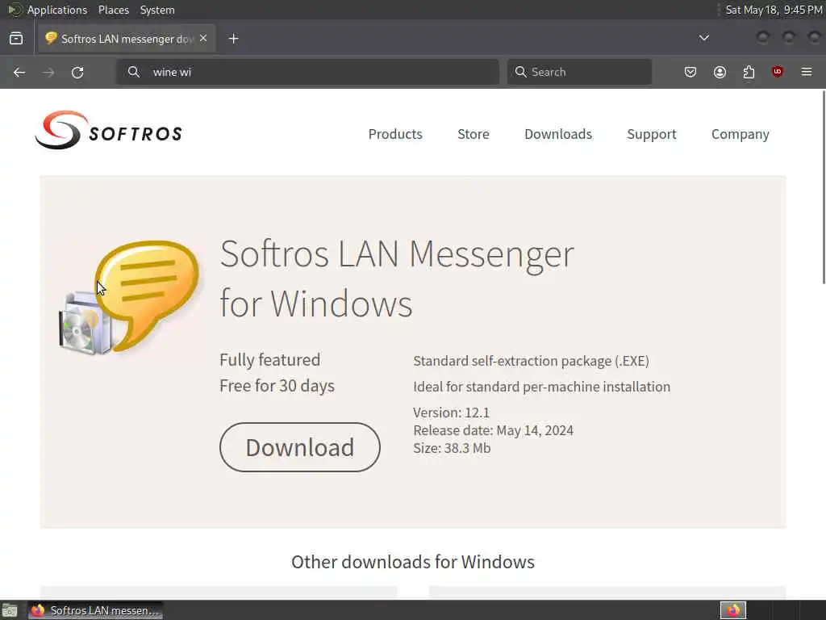Click the show desktop icon in taskbar
826x620 pixels.
pyautogui.click(x=10, y=611)
